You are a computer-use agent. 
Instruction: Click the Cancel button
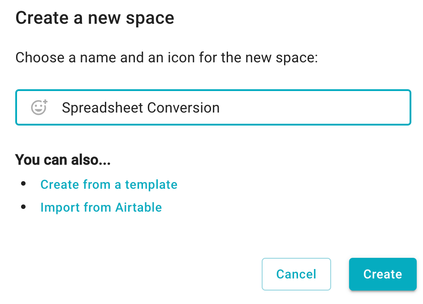tap(296, 274)
